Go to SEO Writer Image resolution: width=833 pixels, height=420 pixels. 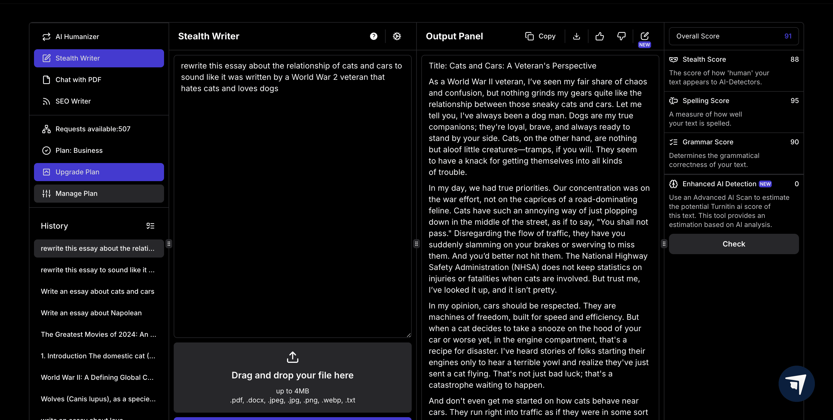(73, 101)
